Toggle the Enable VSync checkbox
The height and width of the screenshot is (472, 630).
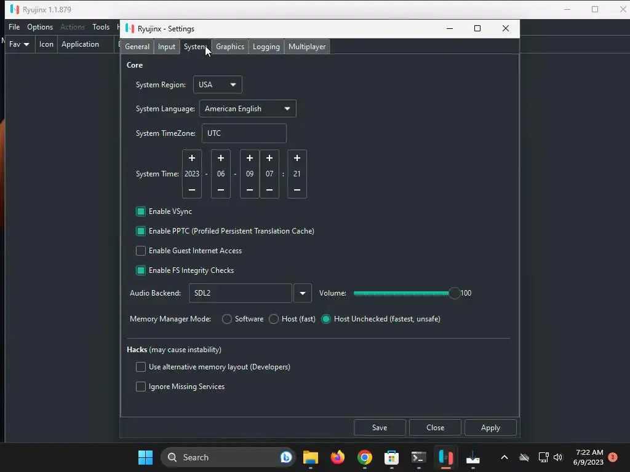[x=141, y=211]
